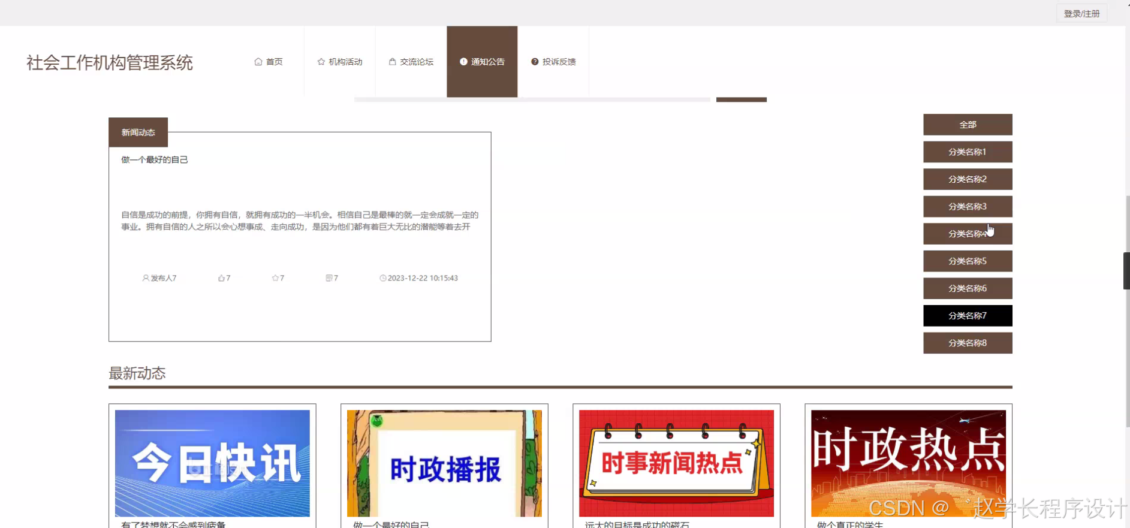Open the 投诉反馈 nav item
The image size is (1130, 528).
pos(553,62)
